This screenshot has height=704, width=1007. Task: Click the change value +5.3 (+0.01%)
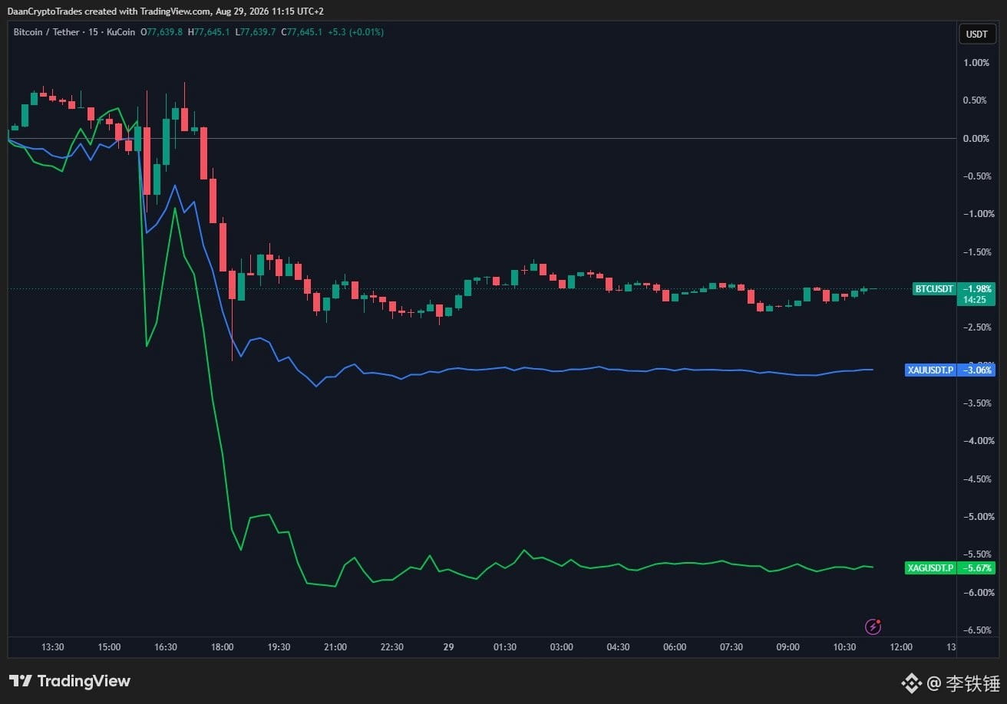click(x=355, y=32)
